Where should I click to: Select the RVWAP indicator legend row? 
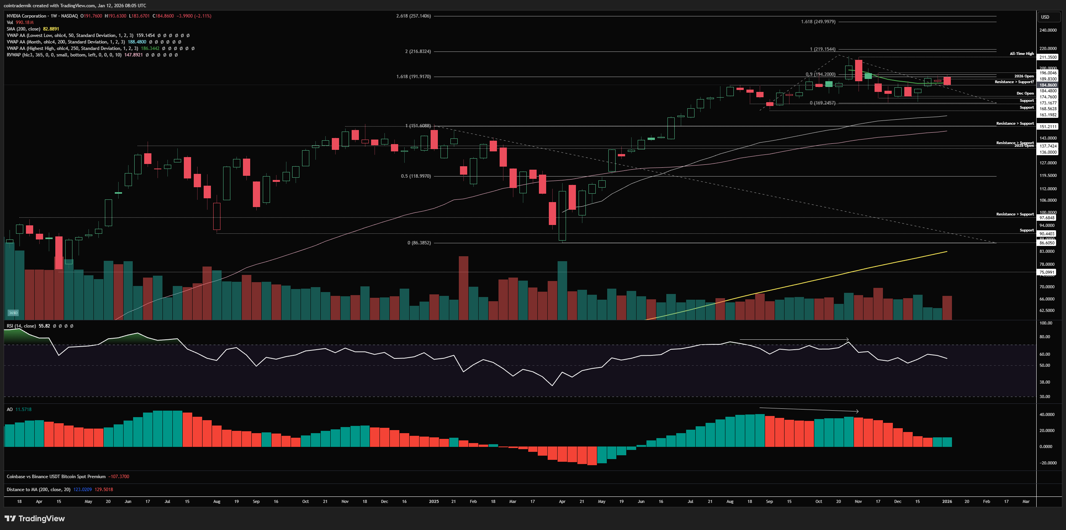[x=64, y=55]
